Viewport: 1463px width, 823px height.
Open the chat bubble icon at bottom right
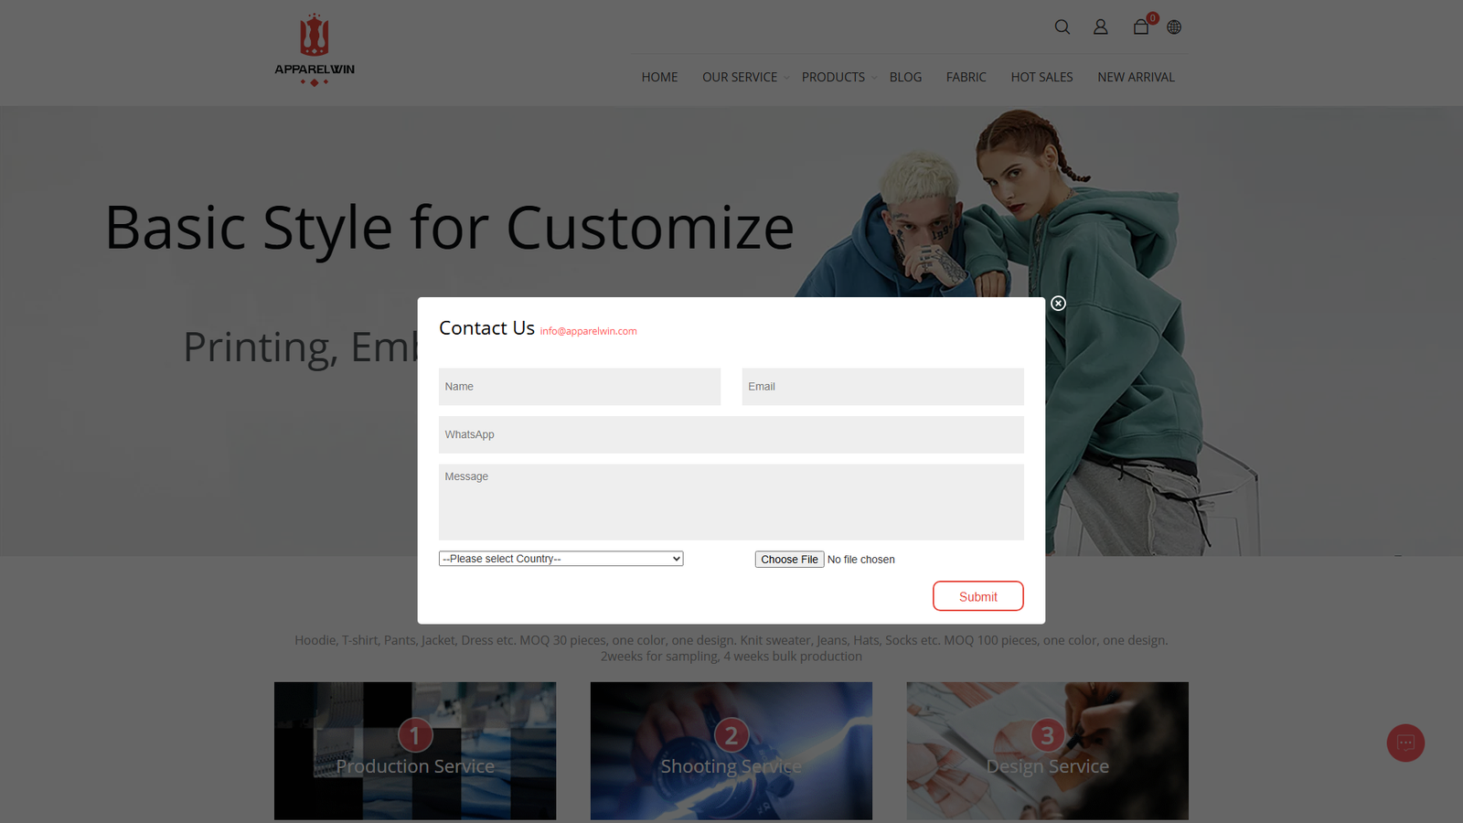pyautogui.click(x=1405, y=743)
